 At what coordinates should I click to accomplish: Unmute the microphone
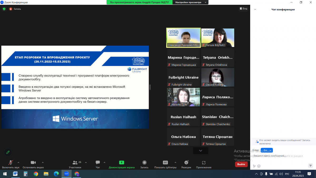(11, 163)
